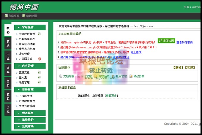
Task: Click the 文档列表 shortcut link
Action: coord(69,76)
